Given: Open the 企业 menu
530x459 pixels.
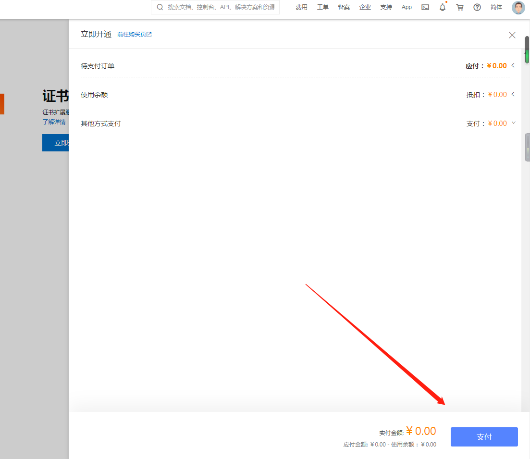Looking at the screenshot, I should (365, 7).
